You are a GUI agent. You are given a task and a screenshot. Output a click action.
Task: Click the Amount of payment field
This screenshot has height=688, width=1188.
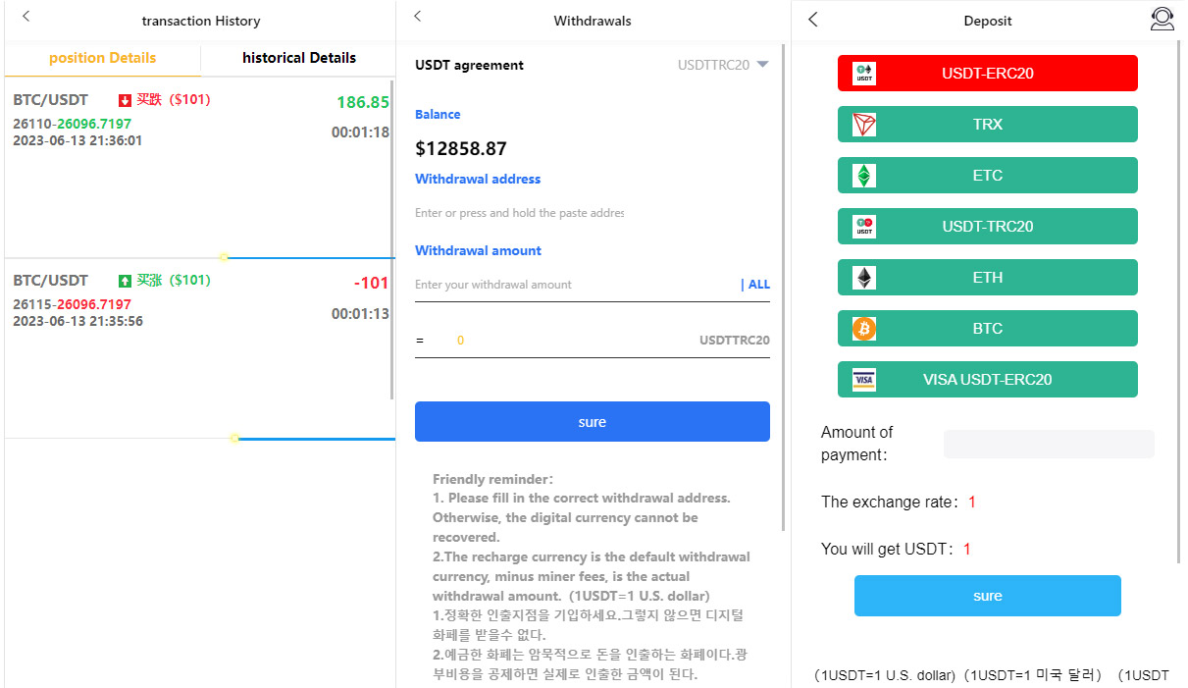click(1048, 444)
